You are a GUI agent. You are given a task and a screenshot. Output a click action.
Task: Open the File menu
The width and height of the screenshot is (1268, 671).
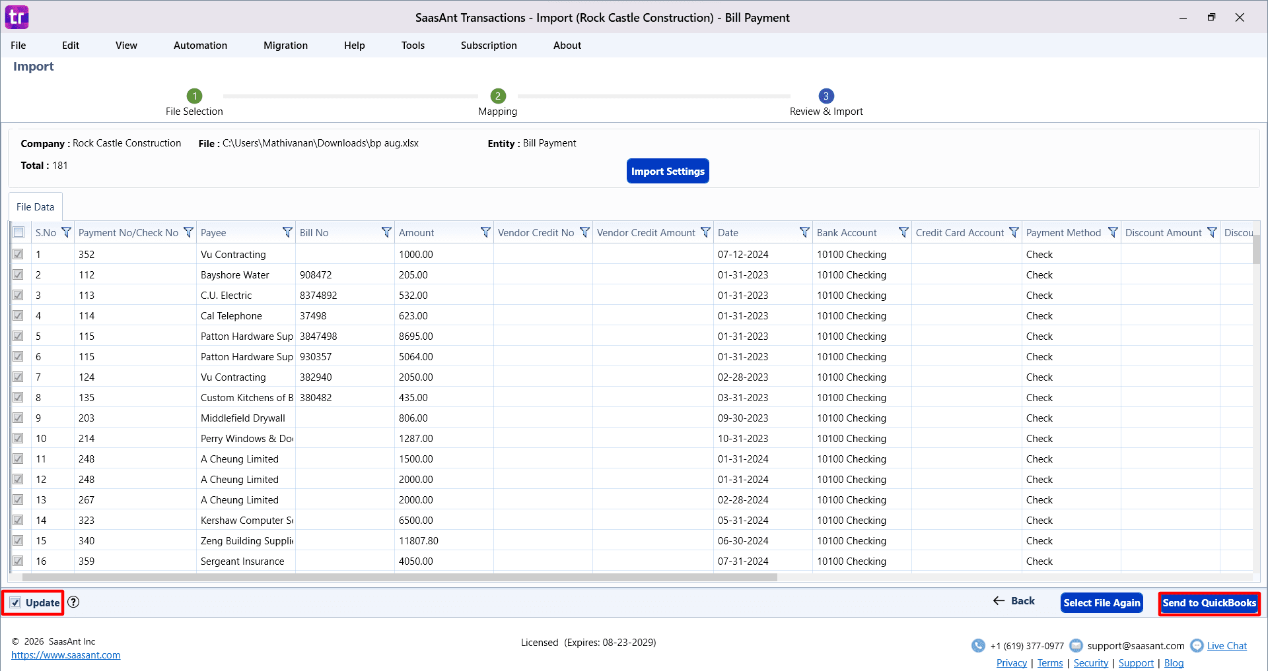18,45
